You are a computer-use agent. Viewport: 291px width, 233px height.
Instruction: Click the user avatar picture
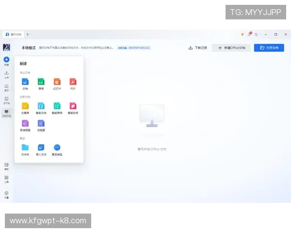[x=6, y=47]
